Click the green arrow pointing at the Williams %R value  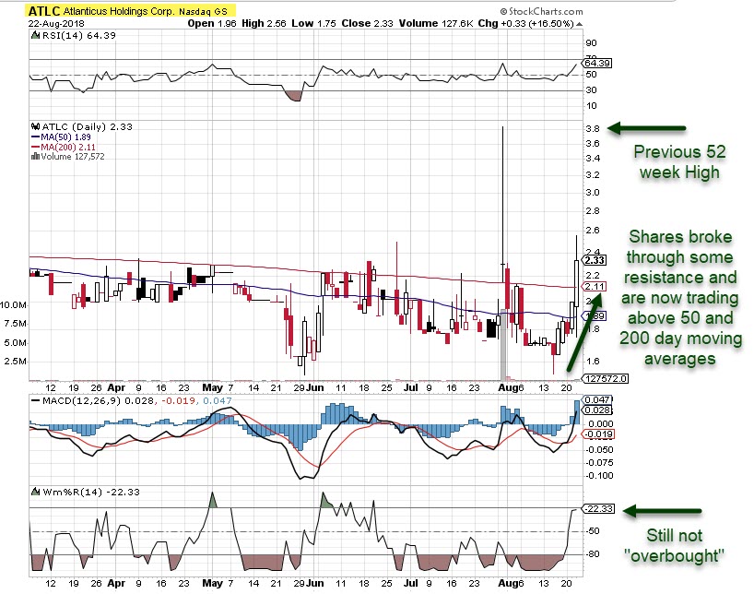(663, 510)
